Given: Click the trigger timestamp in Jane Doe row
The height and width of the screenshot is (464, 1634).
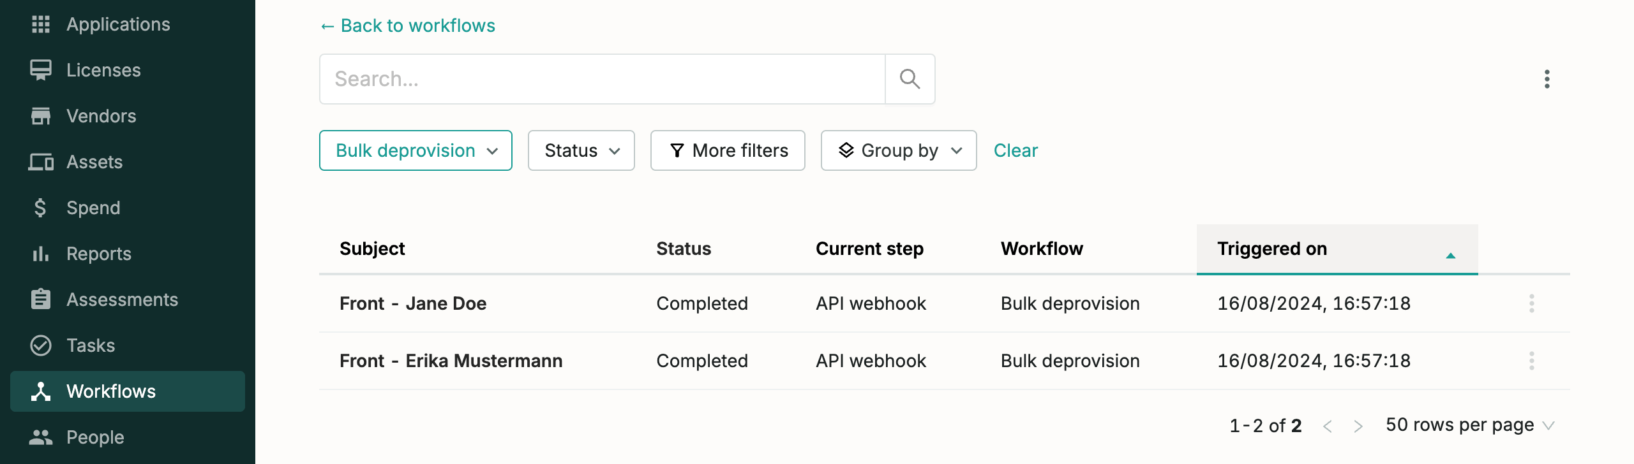Looking at the screenshot, I should [1314, 303].
